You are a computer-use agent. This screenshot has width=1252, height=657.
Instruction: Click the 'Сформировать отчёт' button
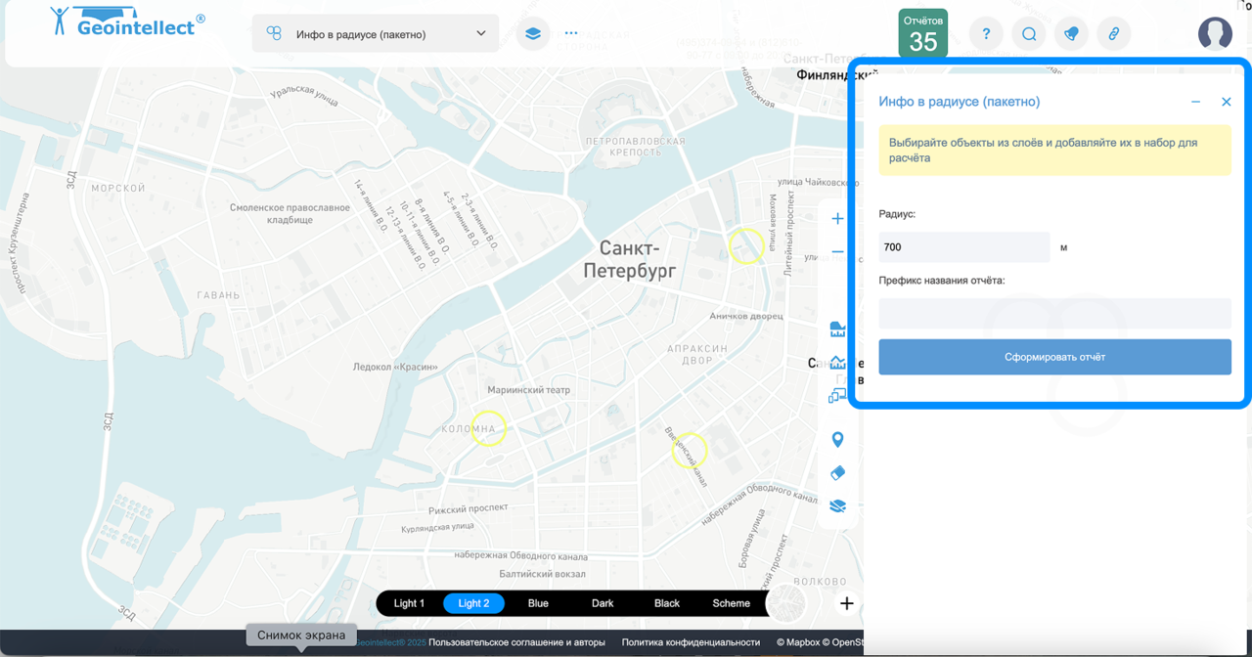(1054, 357)
